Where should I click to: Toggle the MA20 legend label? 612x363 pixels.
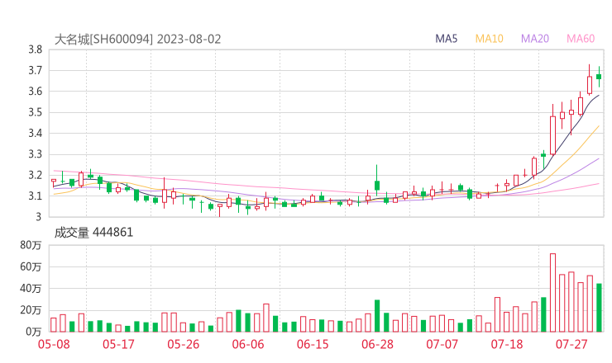point(534,39)
